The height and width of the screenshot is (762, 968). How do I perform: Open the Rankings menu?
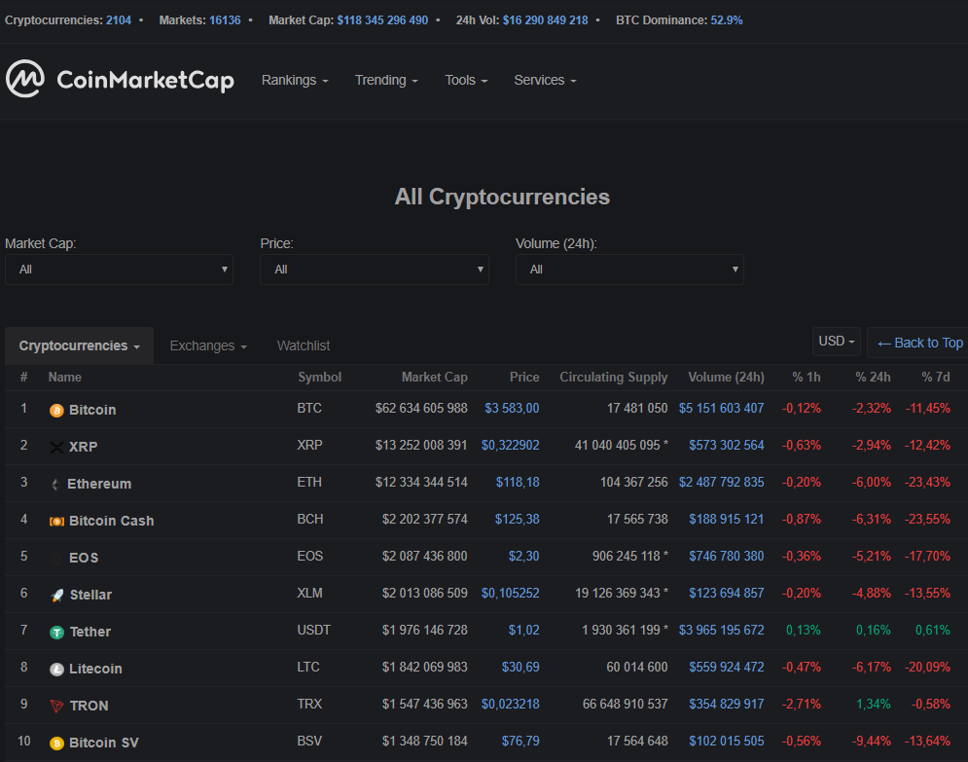pos(295,81)
